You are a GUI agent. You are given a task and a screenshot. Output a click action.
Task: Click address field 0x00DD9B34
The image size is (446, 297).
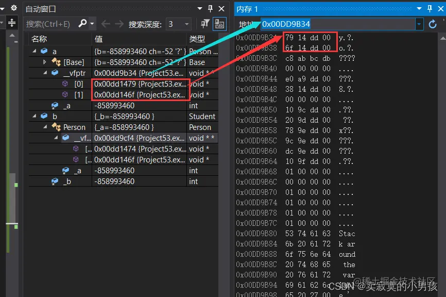(338, 24)
